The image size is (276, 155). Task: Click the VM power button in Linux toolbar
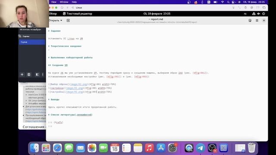[x=62, y=8]
